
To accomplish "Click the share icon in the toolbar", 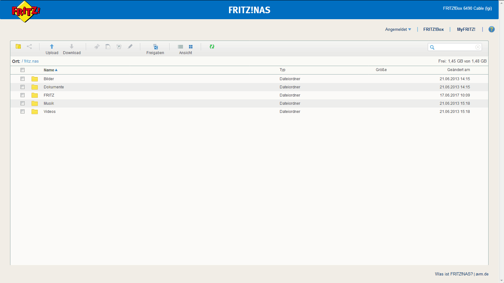I will [29, 47].
